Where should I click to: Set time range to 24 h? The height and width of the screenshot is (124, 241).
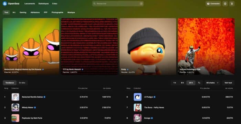191,83
